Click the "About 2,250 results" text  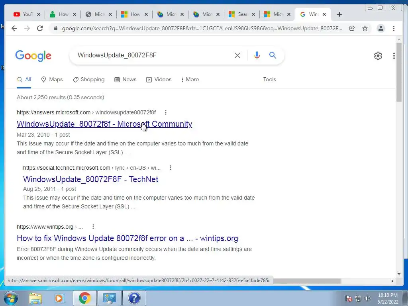click(x=61, y=97)
